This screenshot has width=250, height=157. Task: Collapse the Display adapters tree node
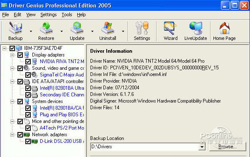coord(12,55)
